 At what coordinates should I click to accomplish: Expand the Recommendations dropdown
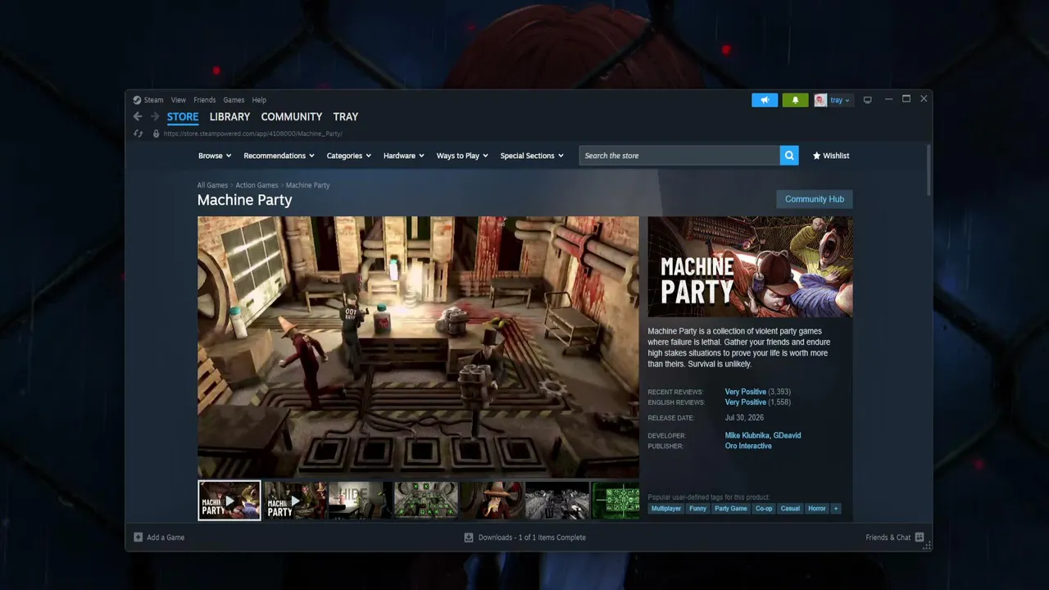[279, 156]
